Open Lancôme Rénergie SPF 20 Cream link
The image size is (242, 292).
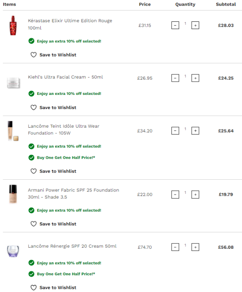tap(72, 246)
